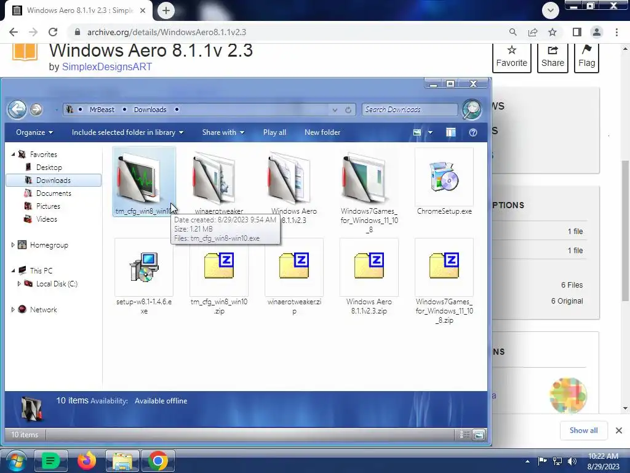Open Chrome side panel icon

click(x=577, y=32)
